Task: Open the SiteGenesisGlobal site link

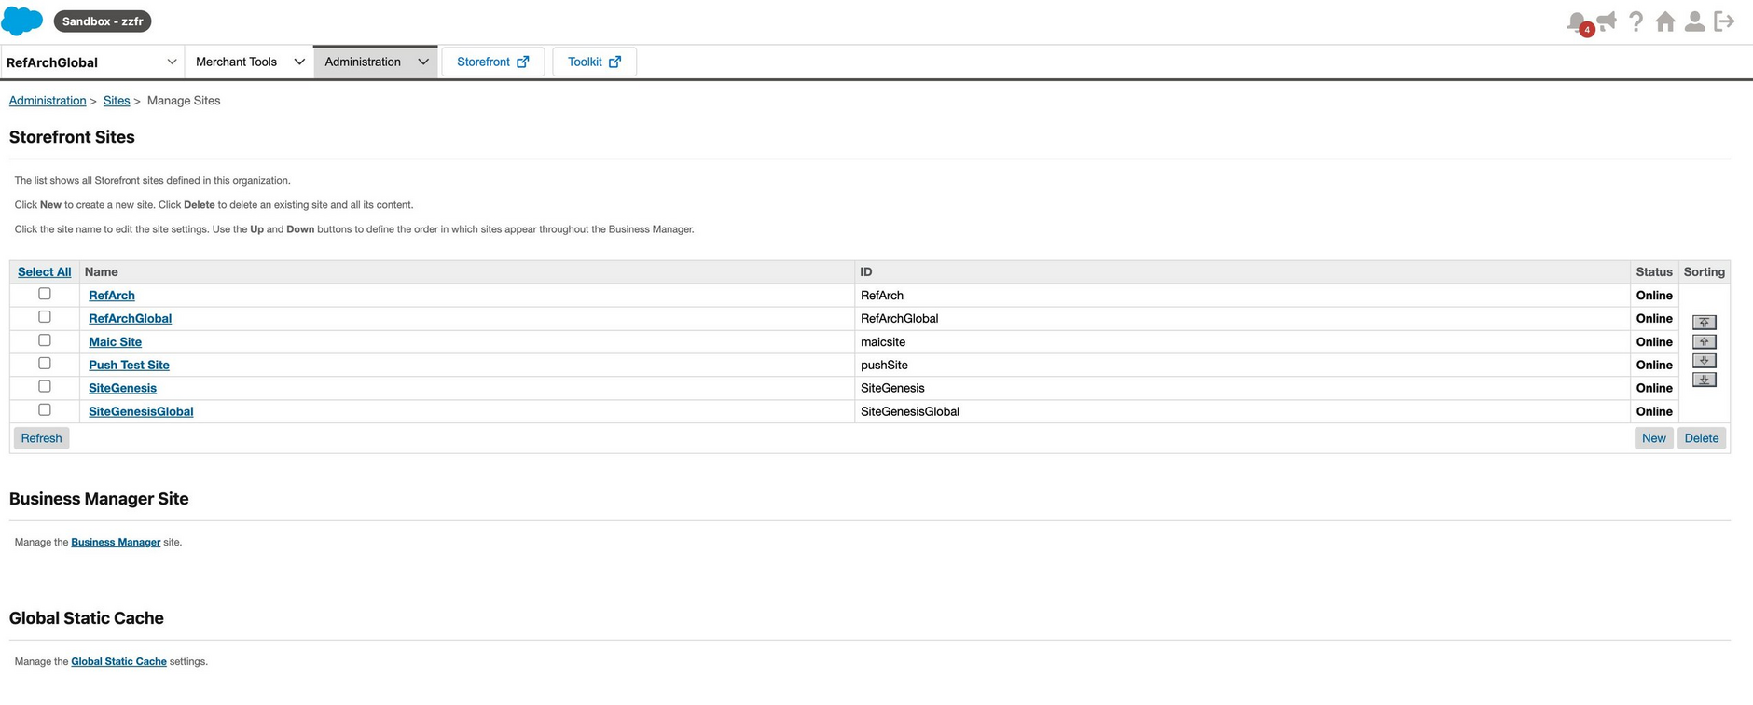Action: coord(142,411)
